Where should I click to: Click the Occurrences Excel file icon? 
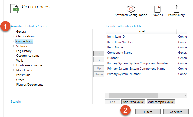pyautogui.click(x=15, y=8)
